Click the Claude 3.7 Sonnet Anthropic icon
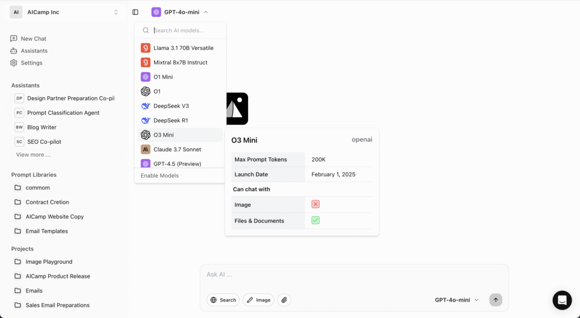The image size is (580, 318). 146,149
